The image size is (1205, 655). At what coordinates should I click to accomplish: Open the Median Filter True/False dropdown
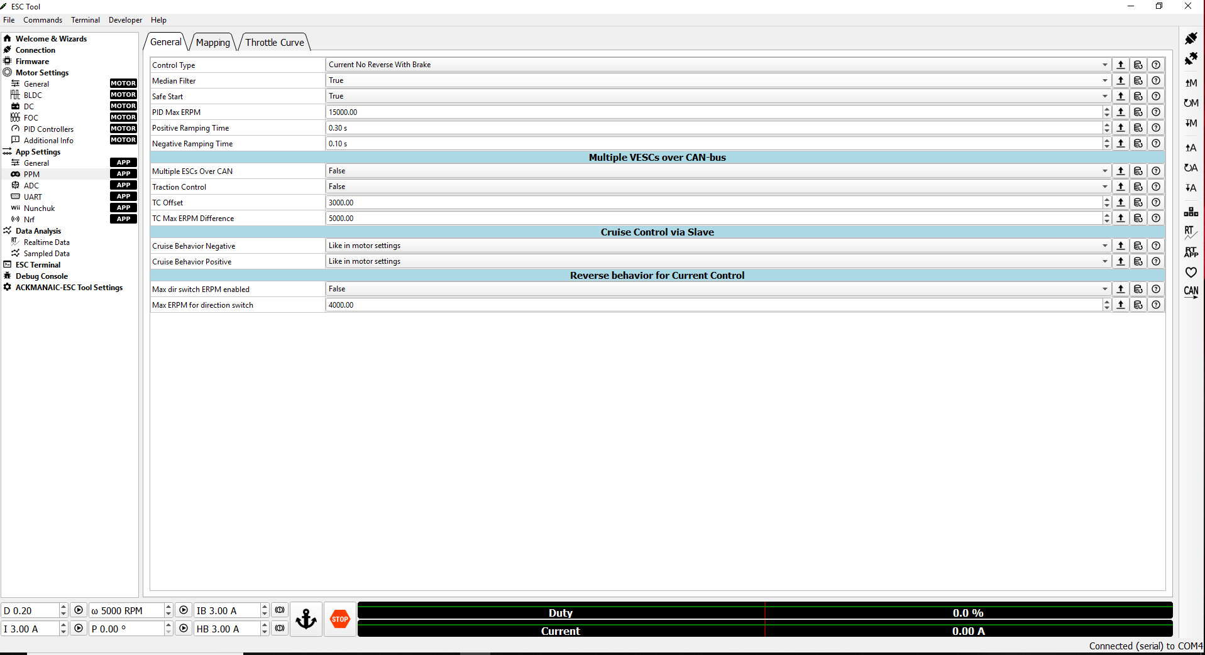[x=718, y=80]
